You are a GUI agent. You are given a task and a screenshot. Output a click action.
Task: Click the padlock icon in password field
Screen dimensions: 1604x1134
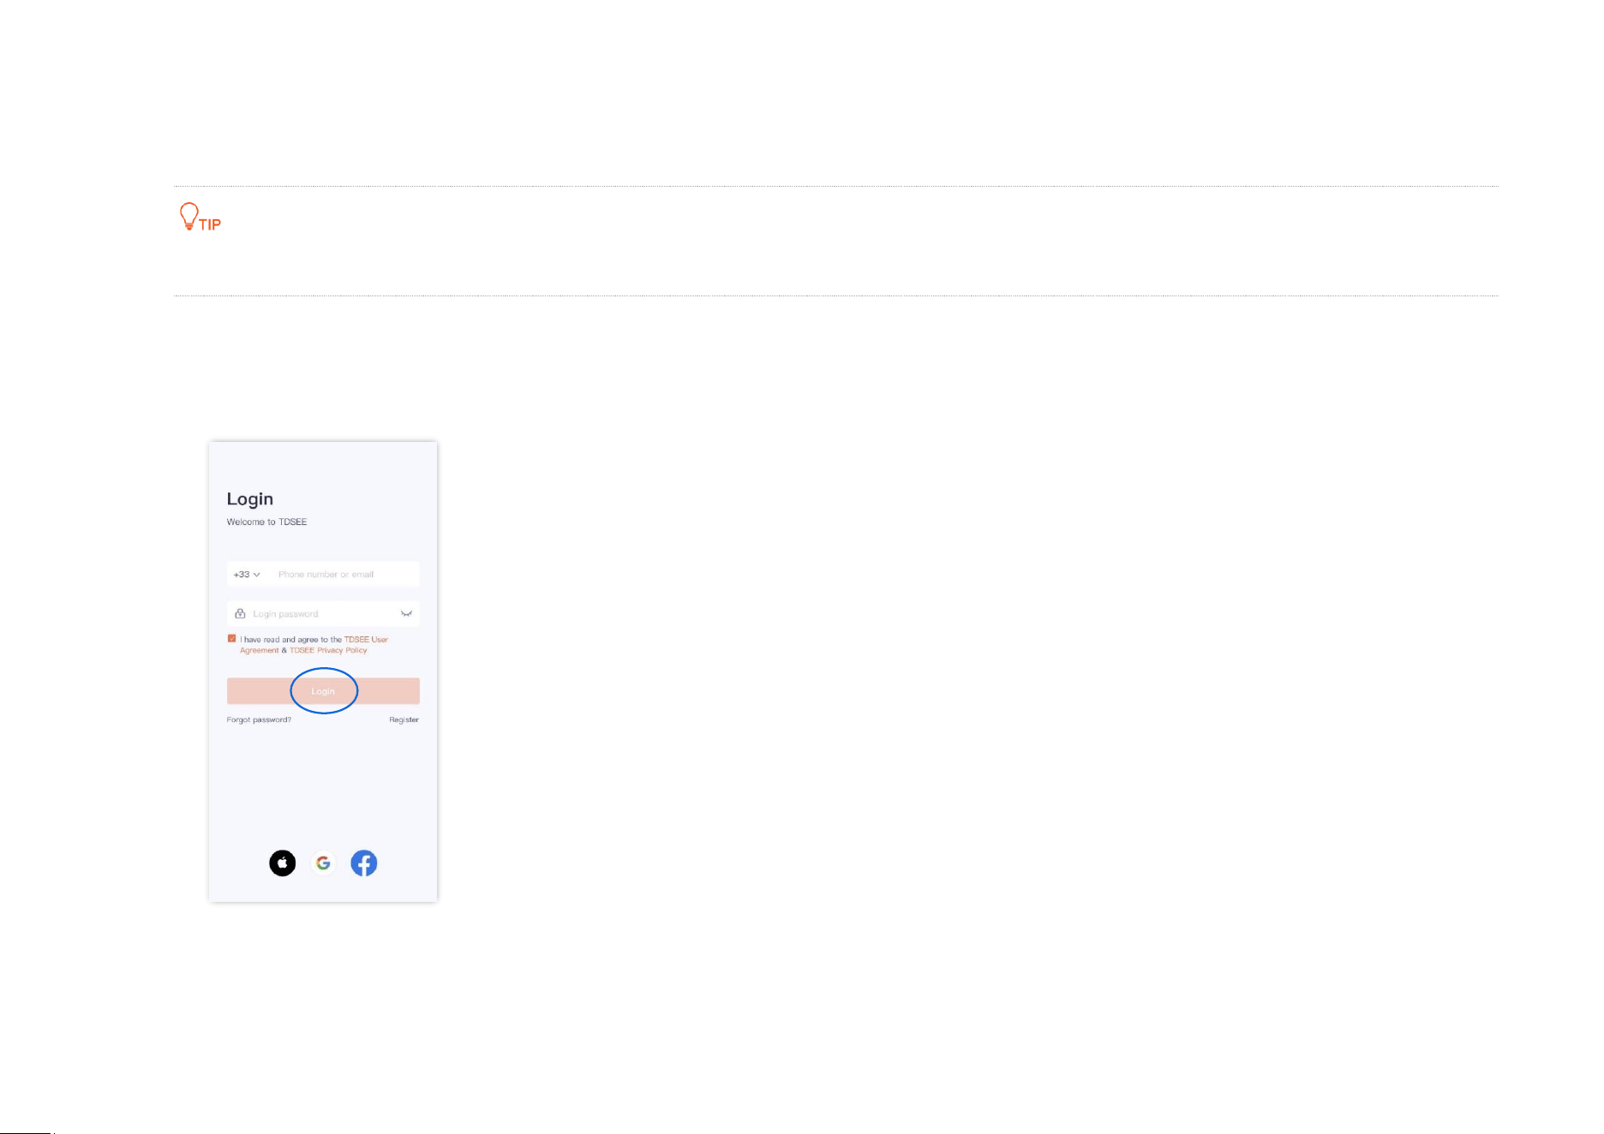click(240, 613)
